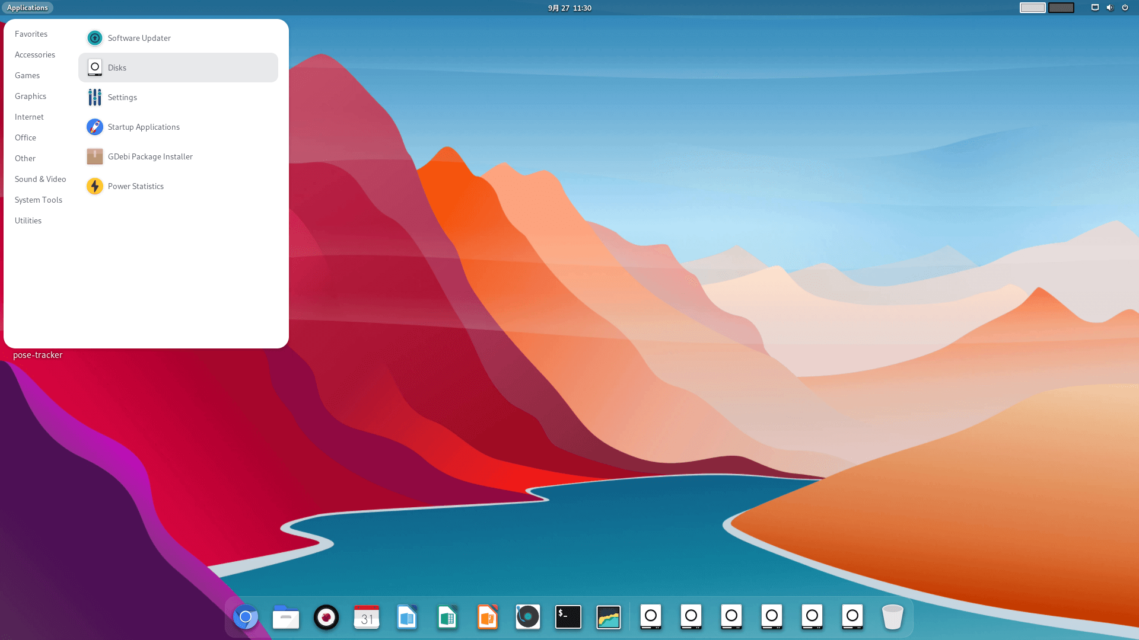Launch Startup Applications
Image resolution: width=1139 pixels, height=640 pixels.
coord(144,127)
